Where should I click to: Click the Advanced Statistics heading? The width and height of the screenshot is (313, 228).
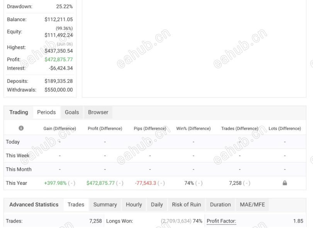[34, 205]
